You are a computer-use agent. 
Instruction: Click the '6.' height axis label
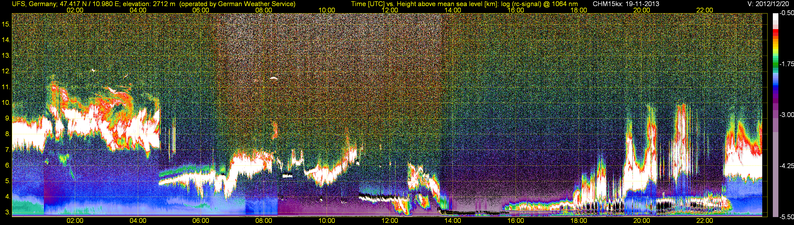pyautogui.click(x=8, y=165)
